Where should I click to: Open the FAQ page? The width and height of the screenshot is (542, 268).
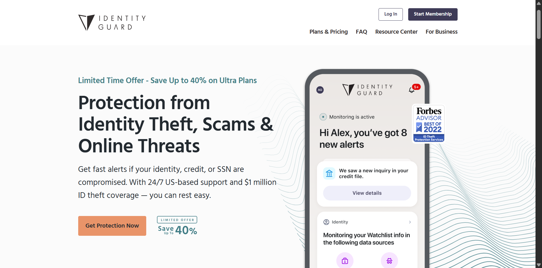point(362,32)
